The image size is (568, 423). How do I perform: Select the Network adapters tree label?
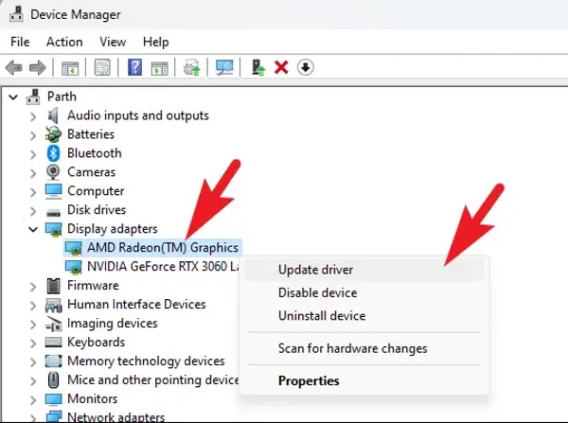115,416
